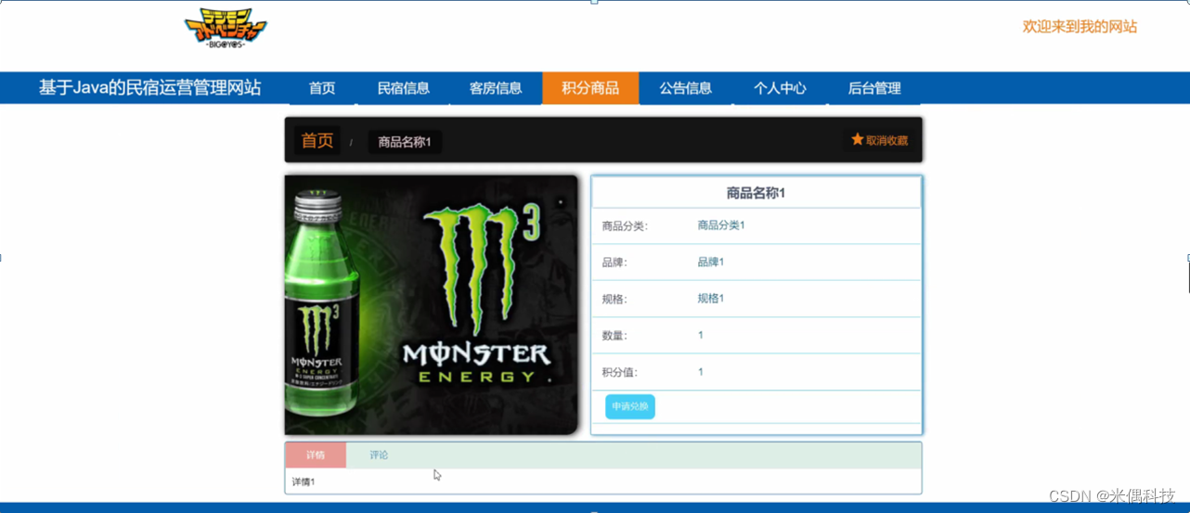Screen dimensions: 1190x513
Task: Click the 商品分类1 value
Action: point(721,225)
